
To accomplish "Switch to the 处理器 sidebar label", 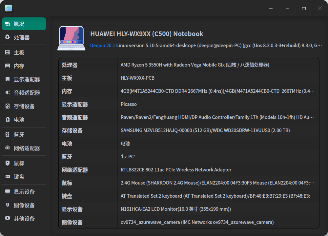I will click(22, 37).
